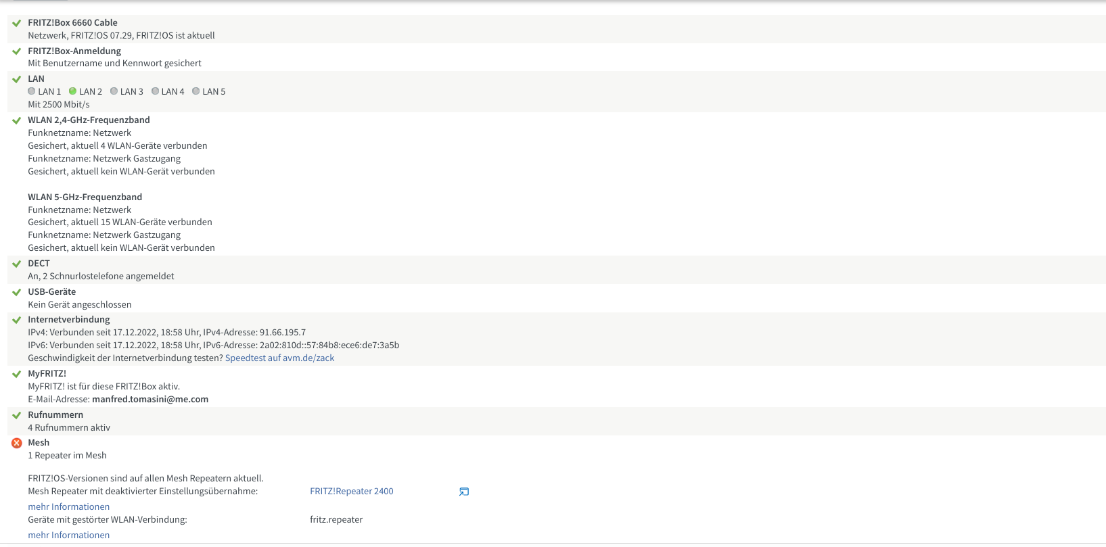1106x547 pixels.
Task: Open the FRITZ!Repeater 2400 link
Action: pyautogui.click(x=352, y=492)
